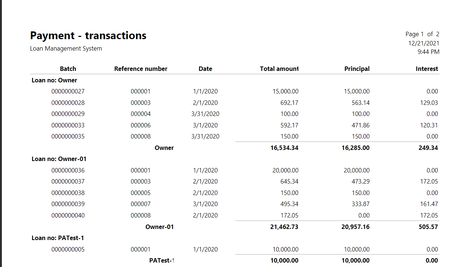The width and height of the screenshot is (471, 267).
Task: Click the Payment - transactions report title
Action: pos(88,35)
